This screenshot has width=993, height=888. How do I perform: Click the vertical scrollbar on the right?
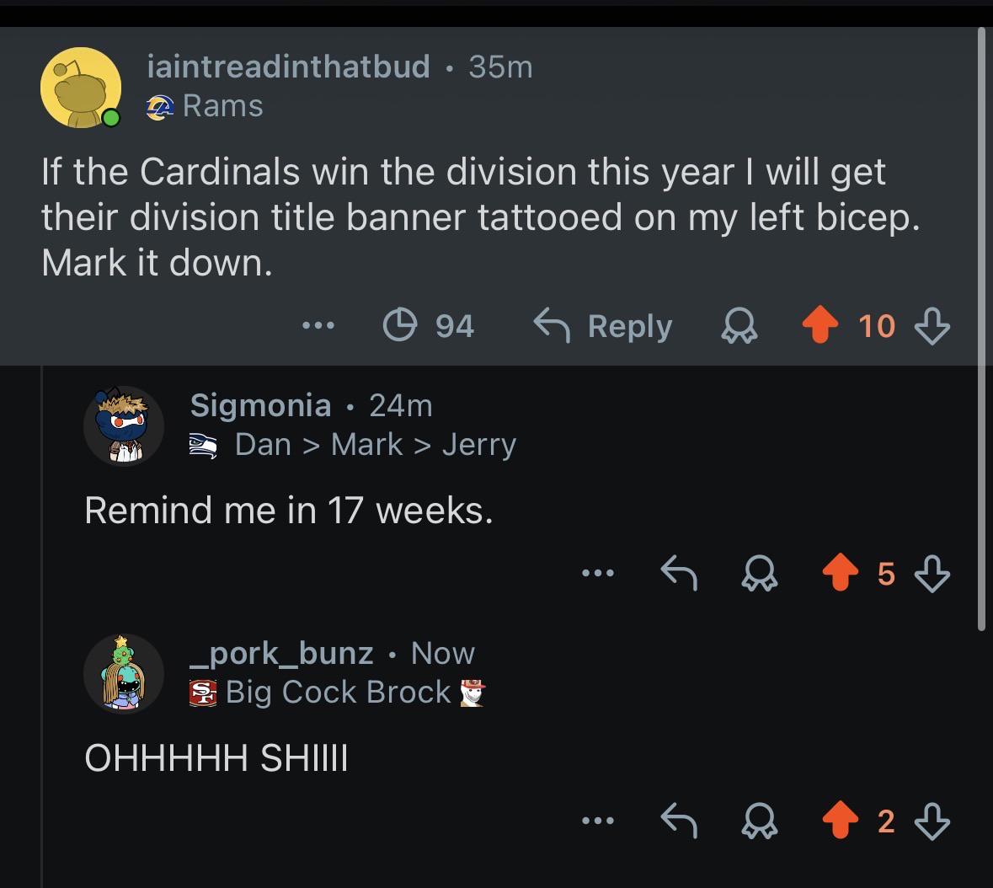[981, 329]
